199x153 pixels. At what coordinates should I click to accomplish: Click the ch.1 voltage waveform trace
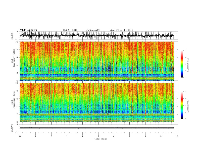[x=97, y=35]
